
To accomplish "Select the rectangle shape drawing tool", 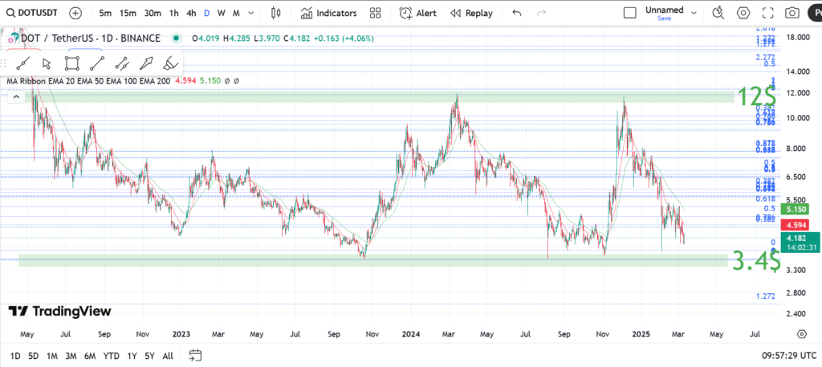I will [x=72, y=63].
